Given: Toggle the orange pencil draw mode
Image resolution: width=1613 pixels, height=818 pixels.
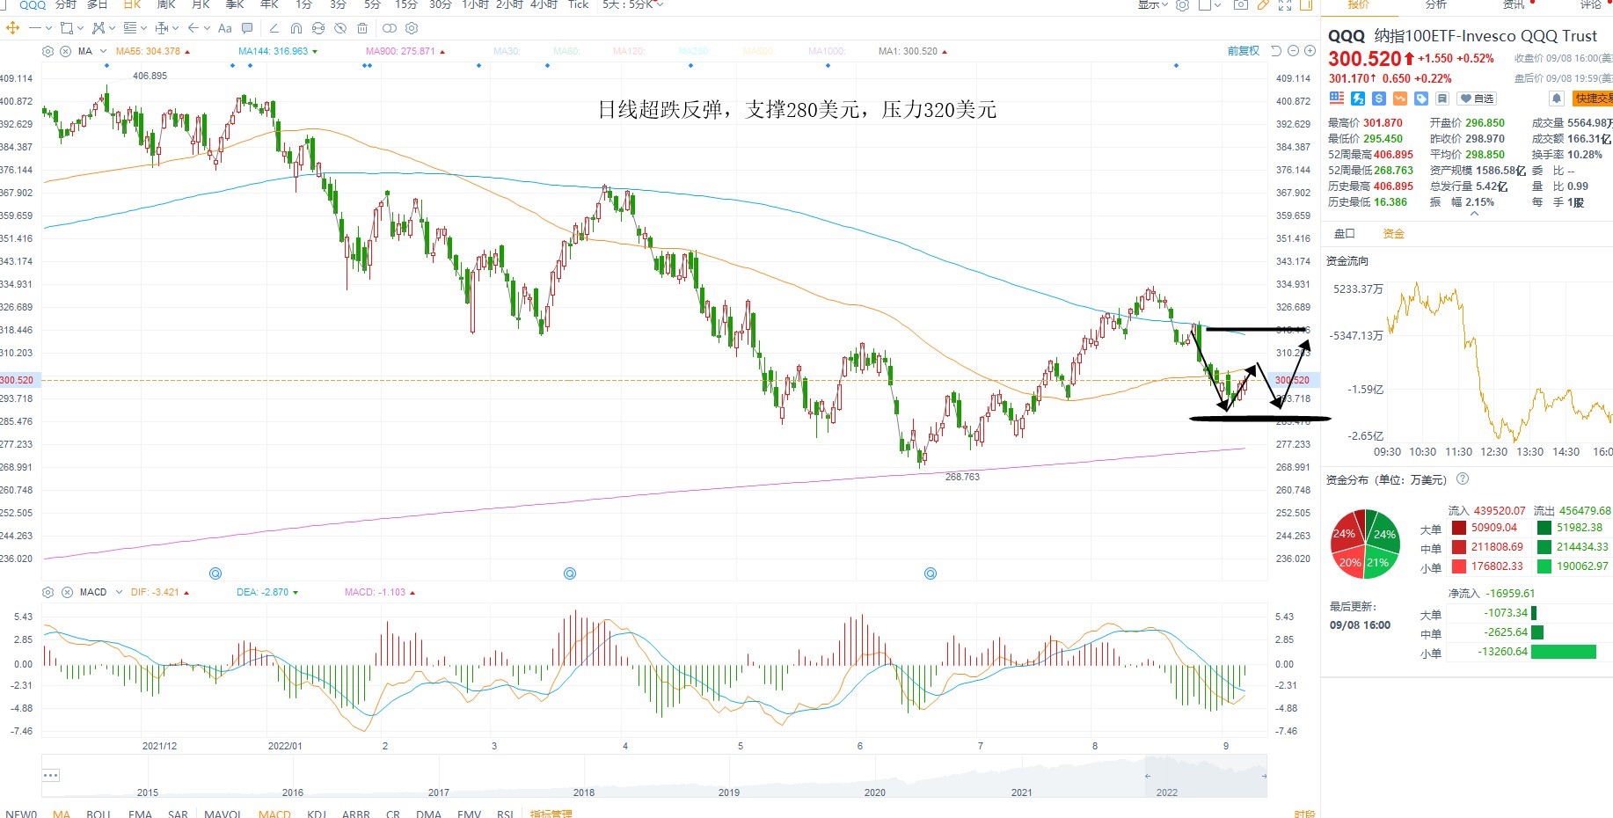Looking at the screenshot, I should point(1263,4).
